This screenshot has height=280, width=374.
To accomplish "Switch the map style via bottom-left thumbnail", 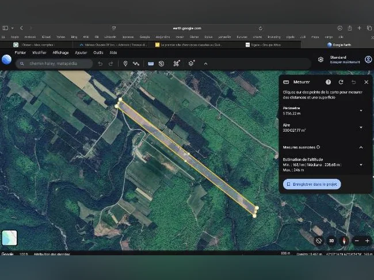I will point(10,237).
